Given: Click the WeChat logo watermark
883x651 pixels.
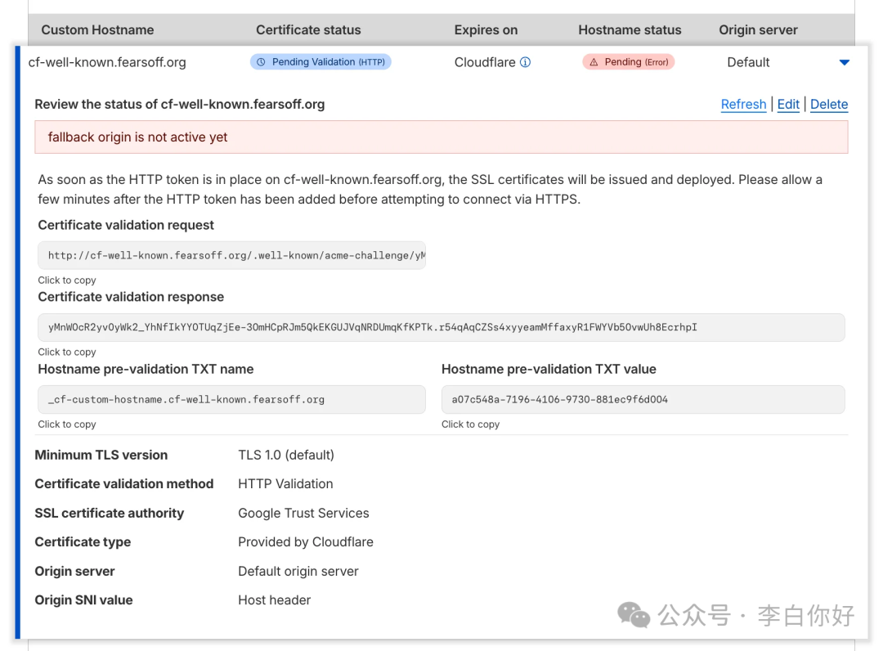Looking at the screenshot, I should pos(634,615).
